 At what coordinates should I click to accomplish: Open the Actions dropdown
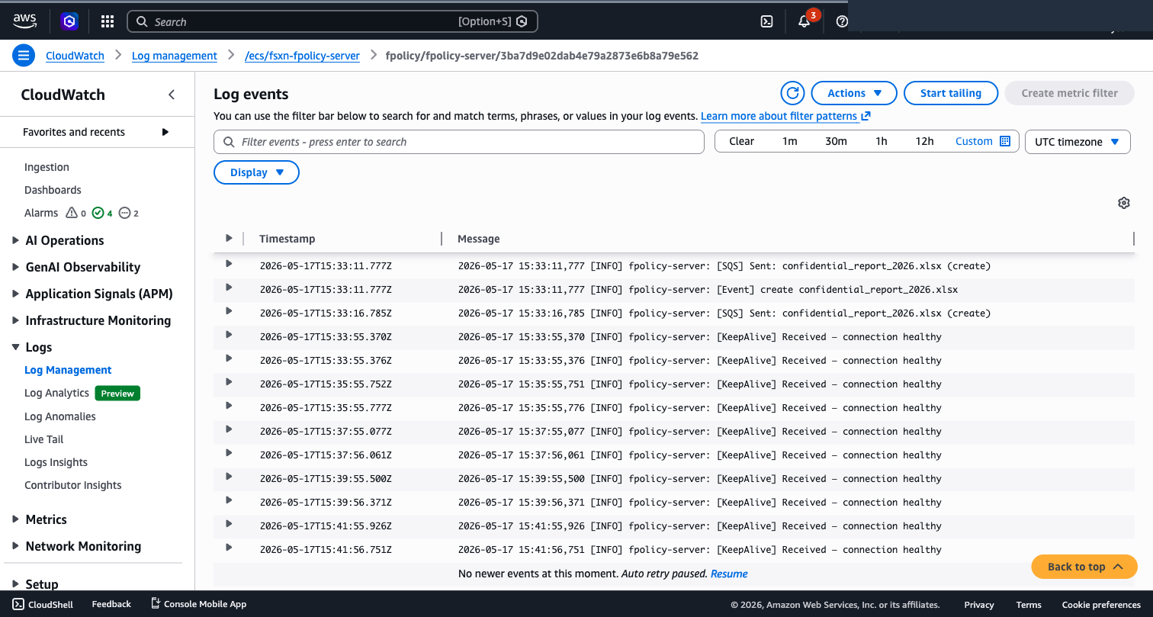[854, 93]
